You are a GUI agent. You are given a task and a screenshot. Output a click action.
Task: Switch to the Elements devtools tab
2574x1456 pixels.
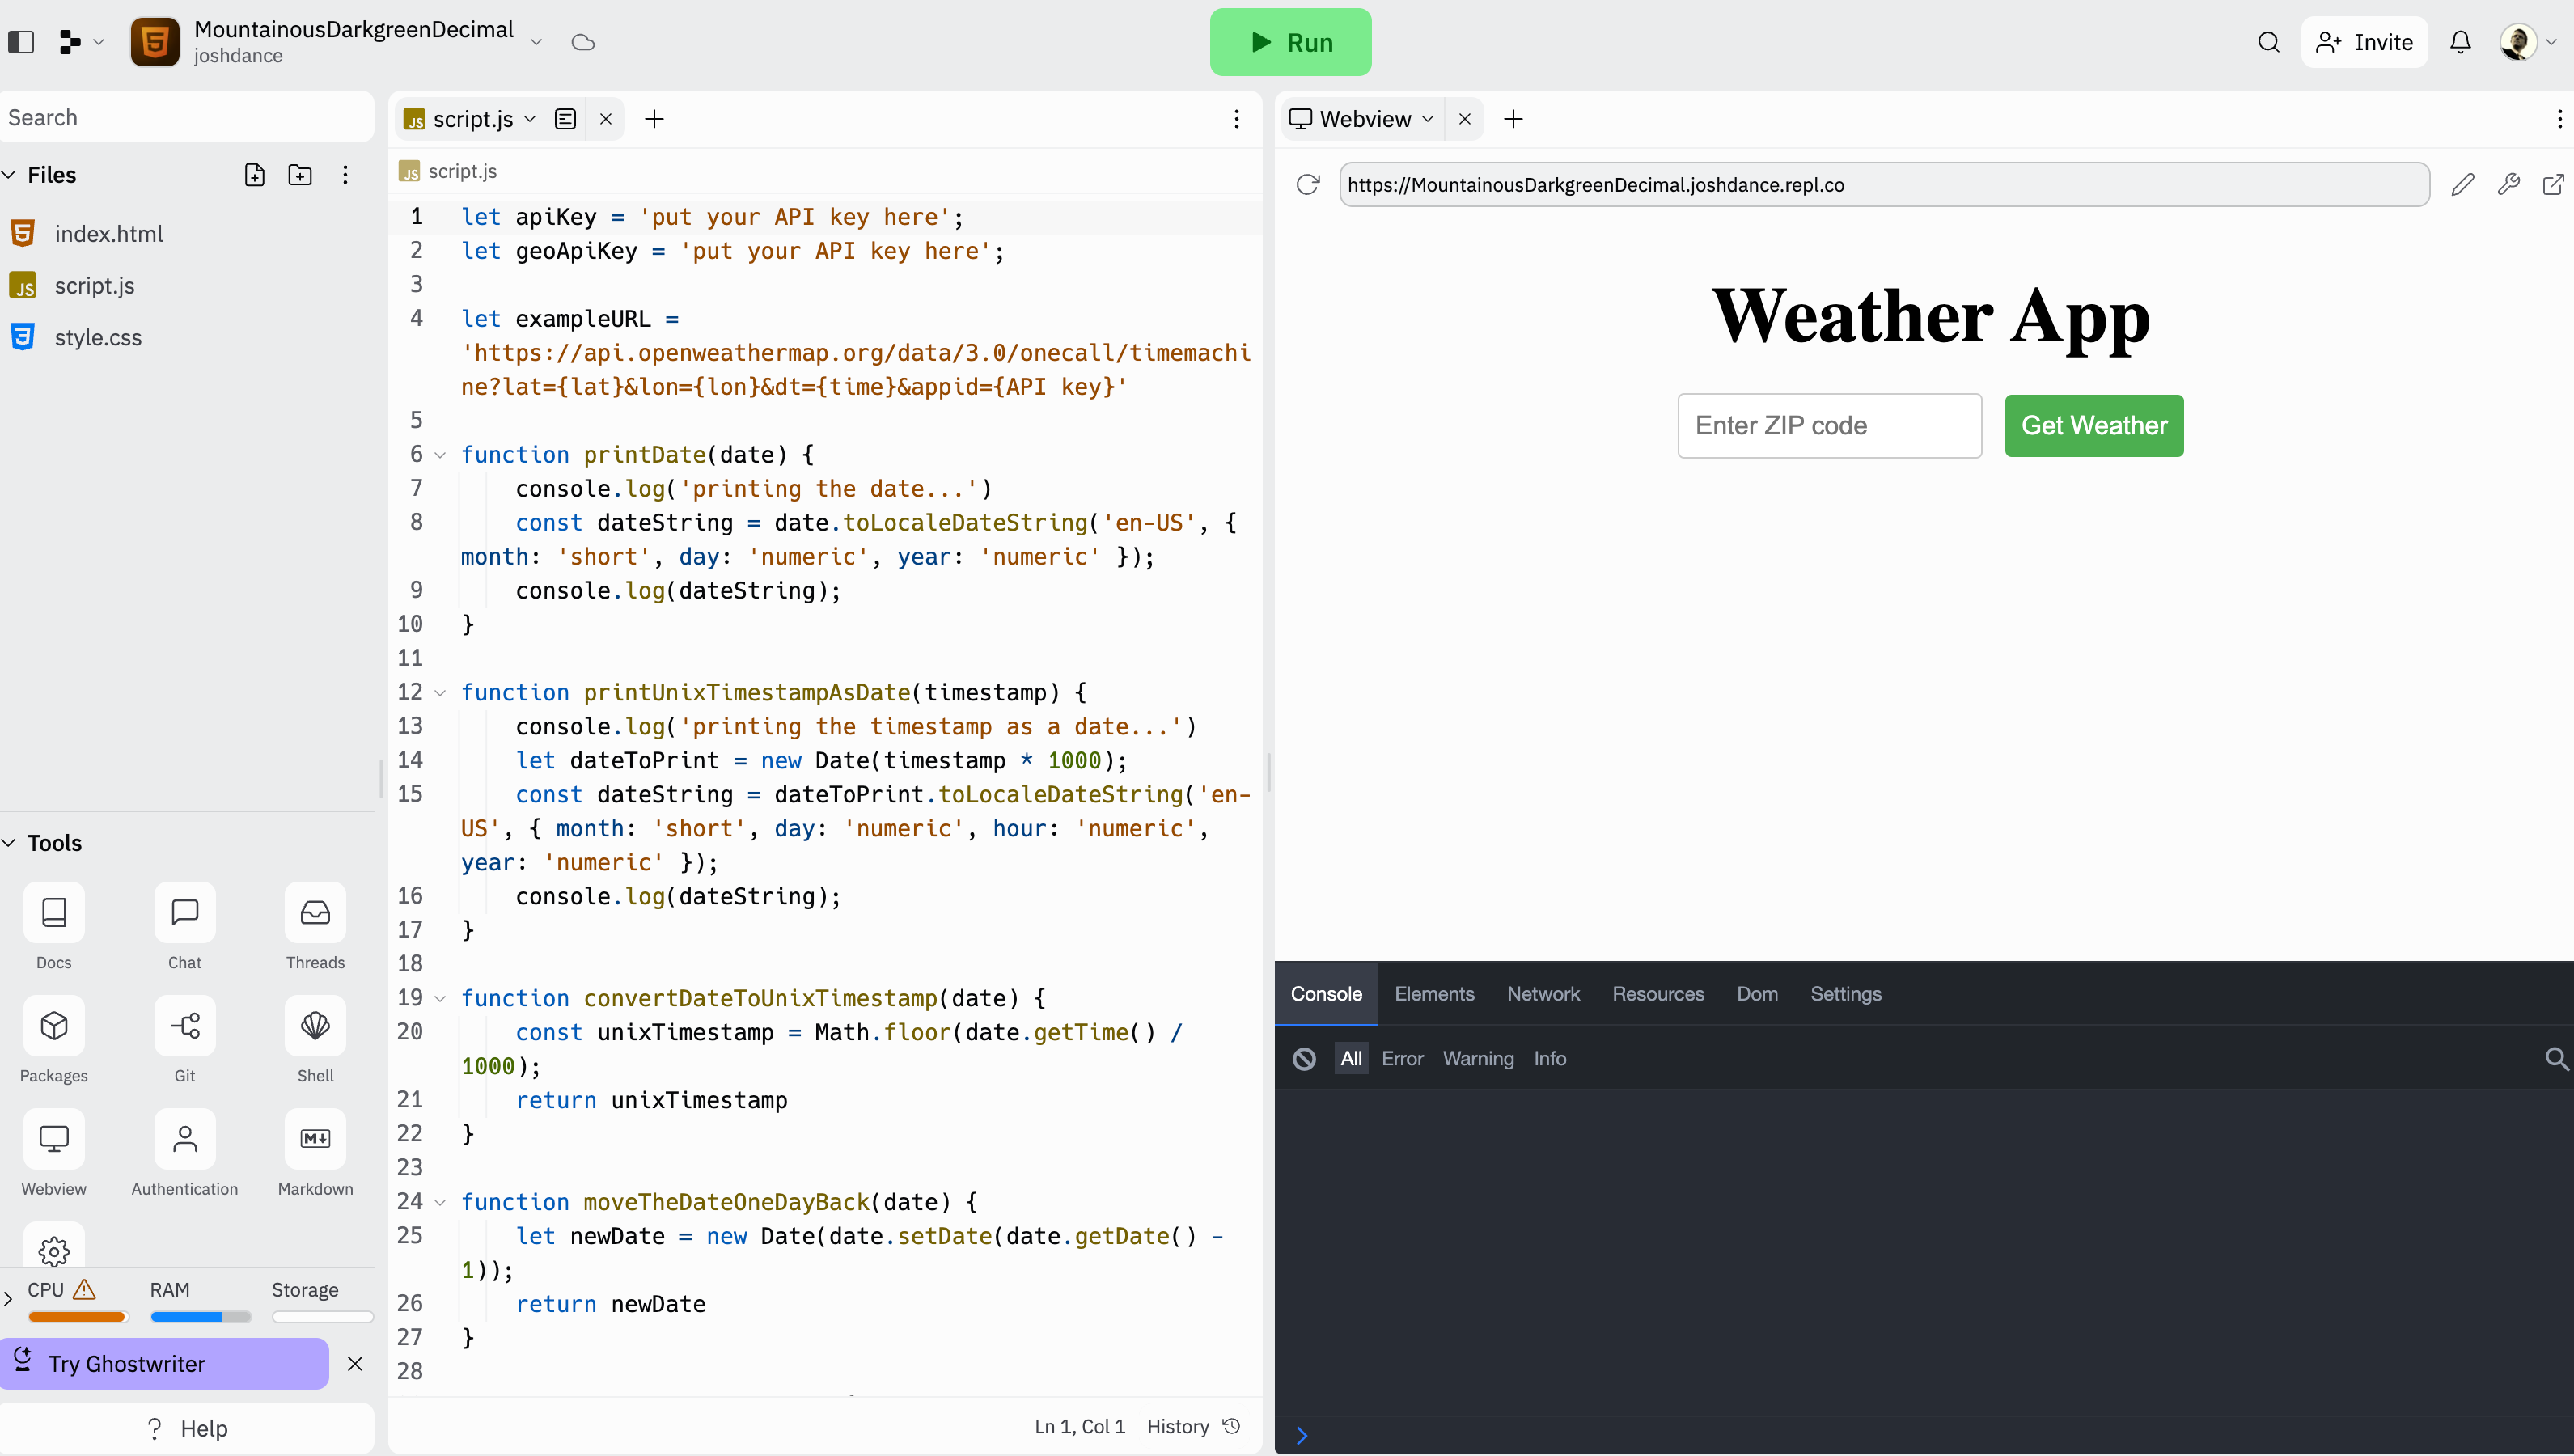pyautogui.click(x=1434, y=994)
